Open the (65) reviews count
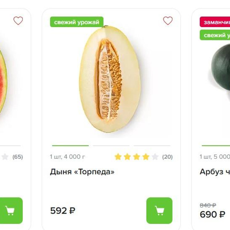The height and width of the screenshot is (230, 230). click(x=18, y=157)
